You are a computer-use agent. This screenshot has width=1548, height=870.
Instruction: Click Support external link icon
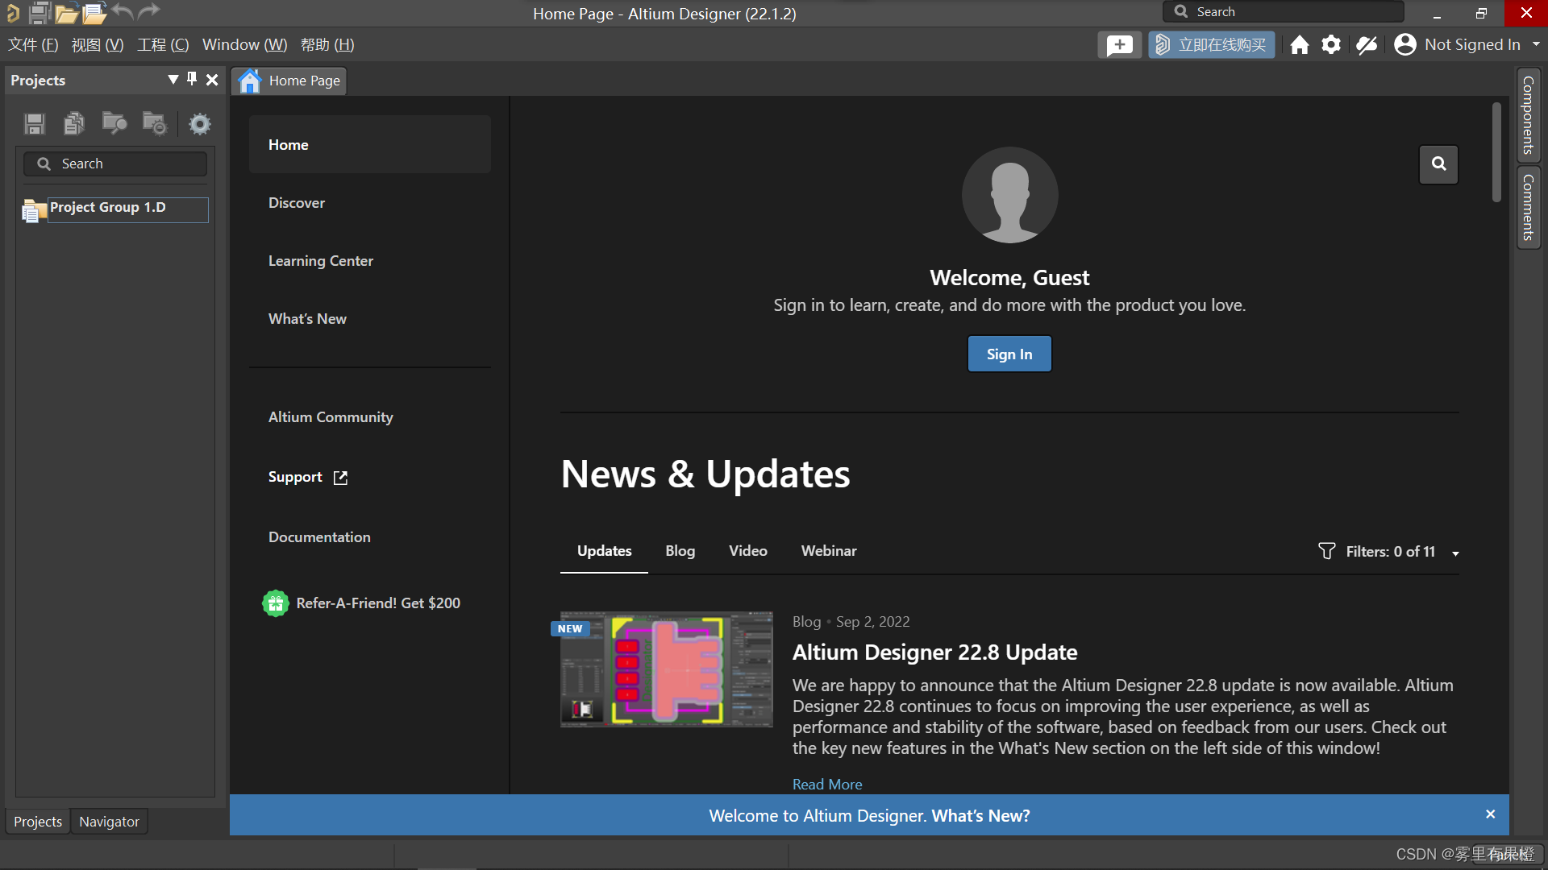340,478
